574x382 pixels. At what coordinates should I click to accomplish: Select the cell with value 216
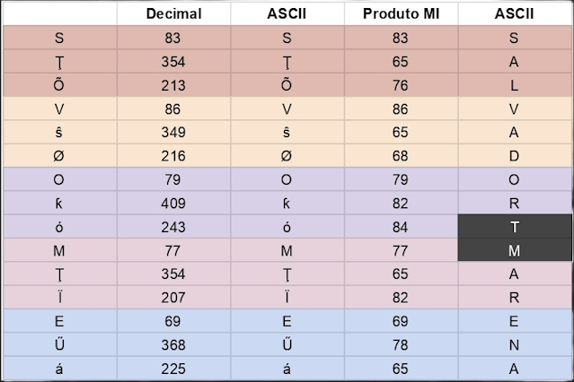(x=174, y=156)
